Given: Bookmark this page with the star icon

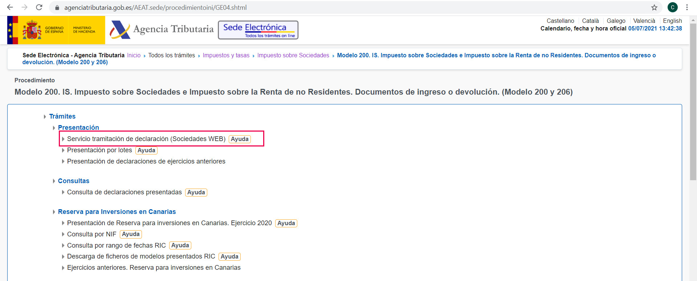Looking at the screenshot, I should [x=654, y=7].
